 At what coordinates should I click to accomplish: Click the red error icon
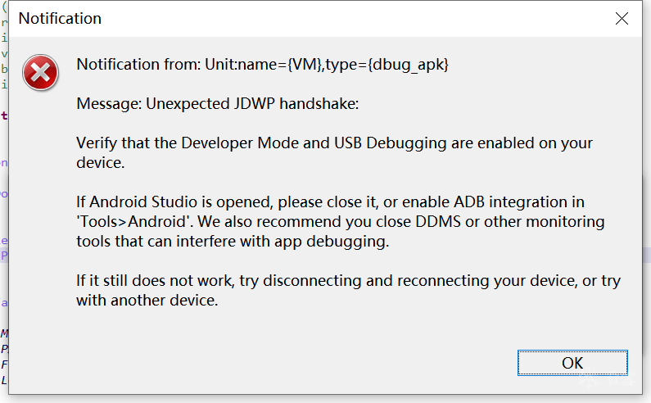click(40, 74)
